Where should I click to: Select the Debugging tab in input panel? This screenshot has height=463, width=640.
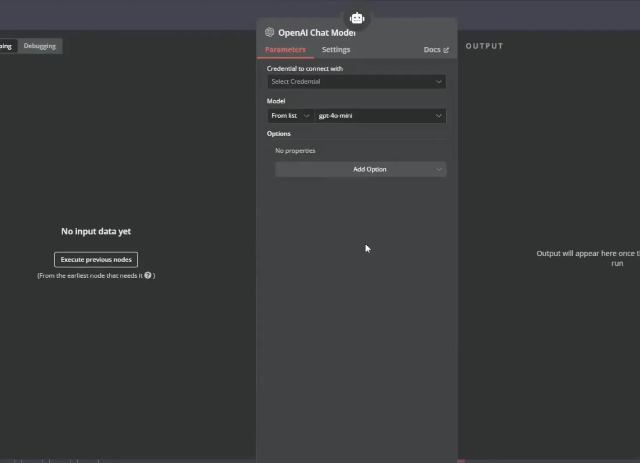click(40, 46)
